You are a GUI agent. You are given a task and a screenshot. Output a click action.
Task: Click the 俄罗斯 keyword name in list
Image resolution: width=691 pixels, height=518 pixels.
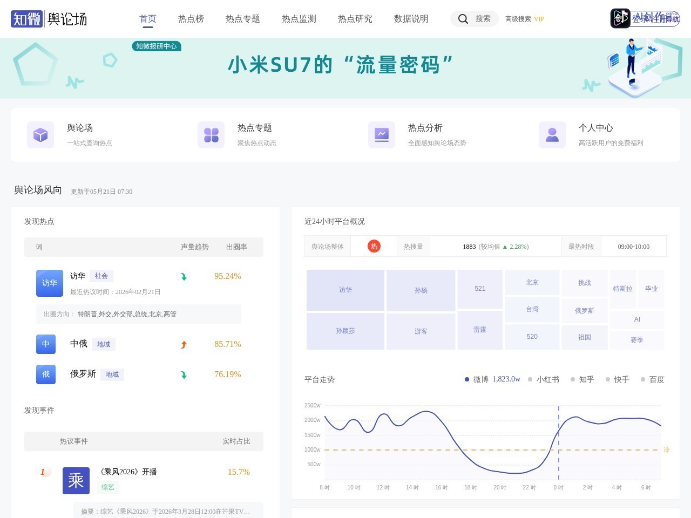83,374
